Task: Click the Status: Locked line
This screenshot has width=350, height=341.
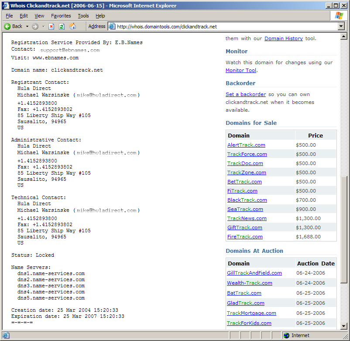Action: 33,255
